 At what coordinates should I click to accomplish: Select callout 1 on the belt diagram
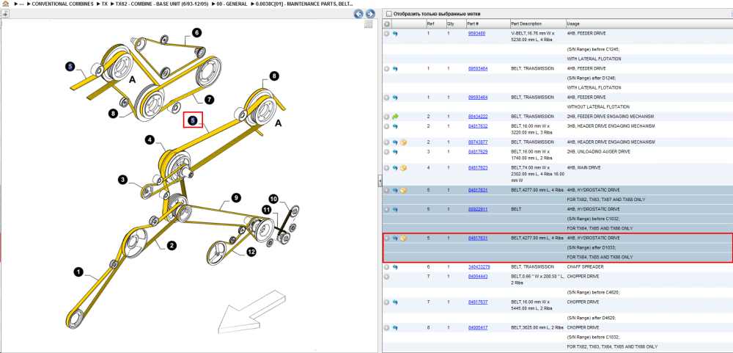pyautogui.click(x=78, y=271)
